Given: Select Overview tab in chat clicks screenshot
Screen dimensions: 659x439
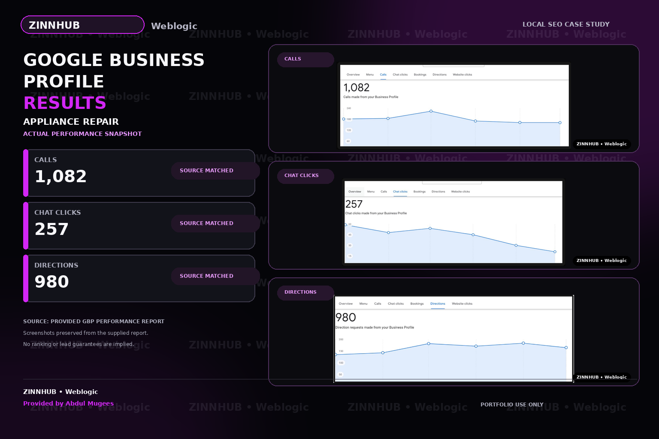Looking at the screenshot, I should pos(355,192).
